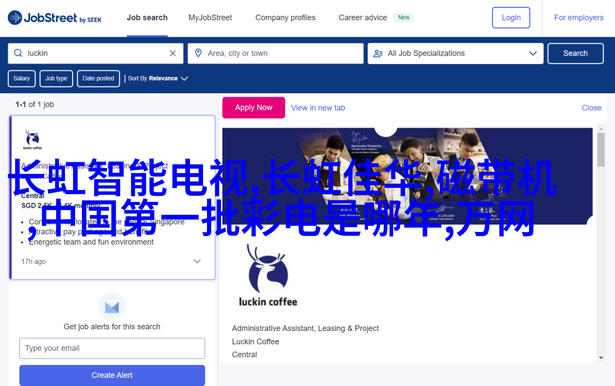Select the job alert envelope icon
The width and height of the screenshot is (615, 386).
click(112, 306)
